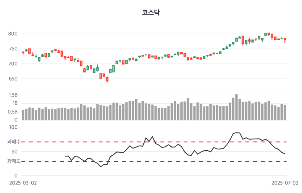Viewport: 302px width, 193px height.
Task: Click the start date 2025-03-02
Action: [23, 183]
